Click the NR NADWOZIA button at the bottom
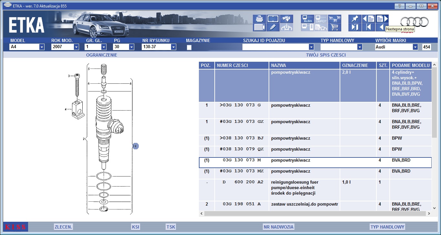Viewport: 441px width, 235px height. (278, 227)
